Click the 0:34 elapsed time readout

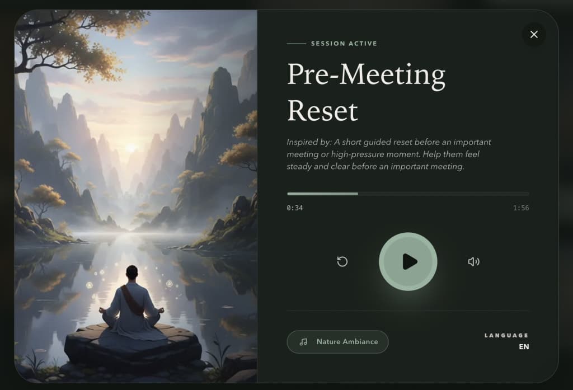pos(294,208)
